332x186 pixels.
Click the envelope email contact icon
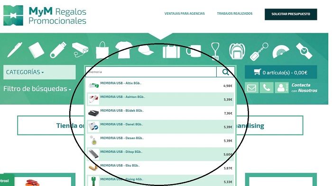251,88
